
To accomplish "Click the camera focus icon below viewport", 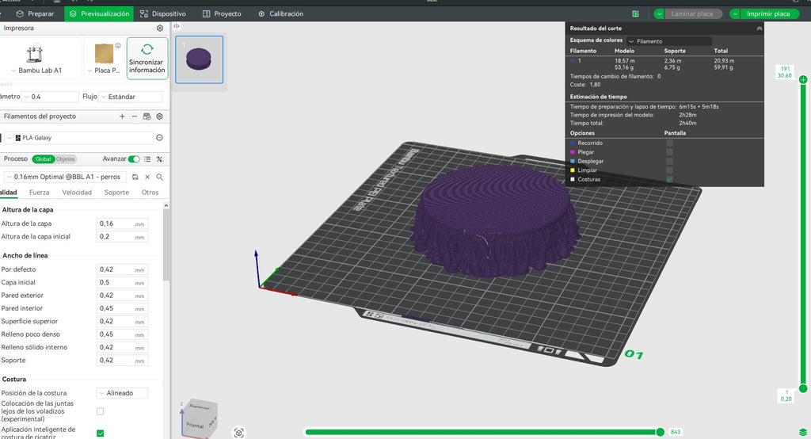I will pos(238,433).
